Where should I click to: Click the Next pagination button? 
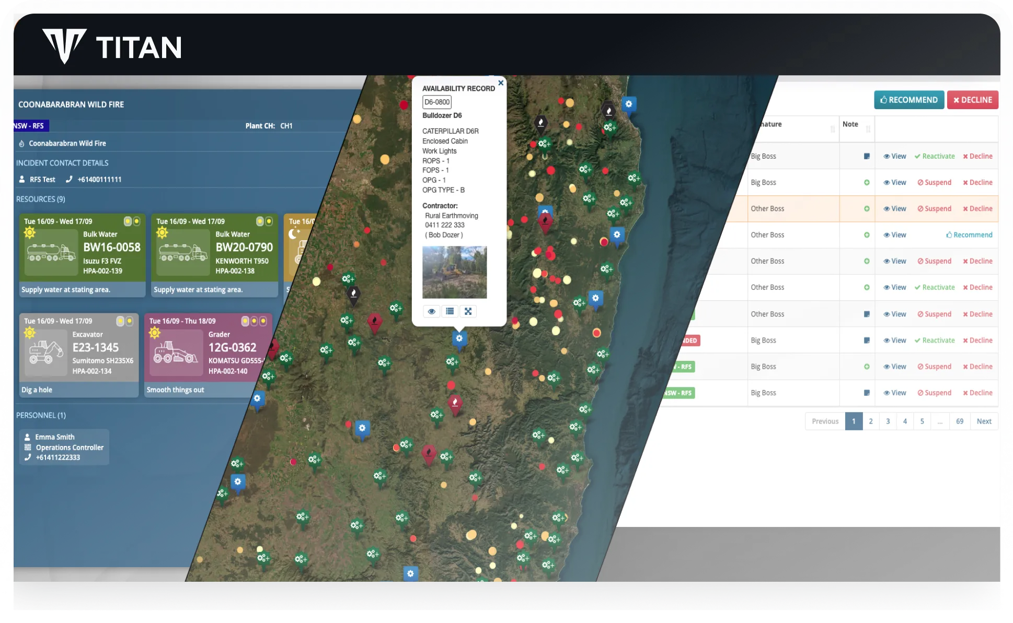pyautogui.click(x=984, y=421)
